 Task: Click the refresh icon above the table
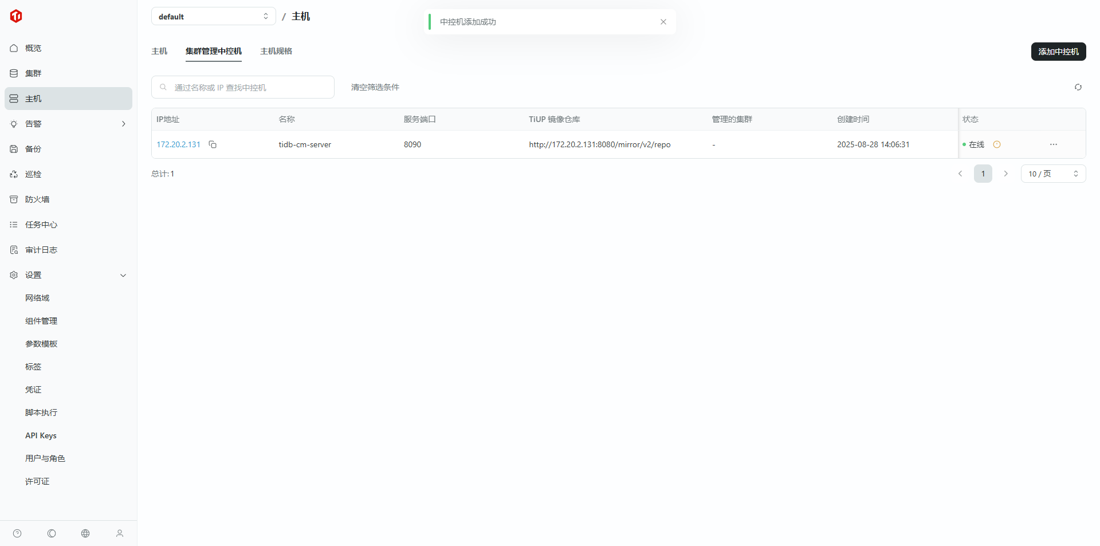[x=1078, y=87]
